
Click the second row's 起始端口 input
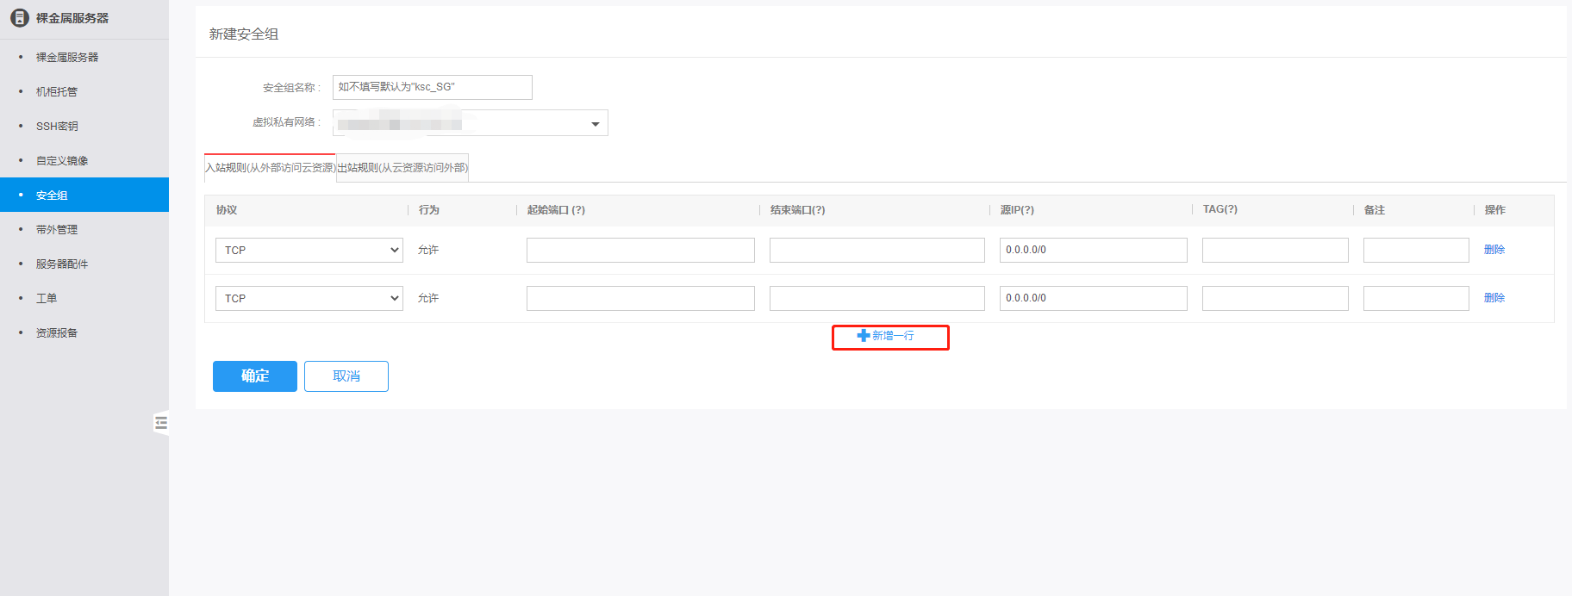pos(640,298)
